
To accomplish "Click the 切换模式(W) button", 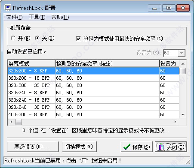I will 79,147.
